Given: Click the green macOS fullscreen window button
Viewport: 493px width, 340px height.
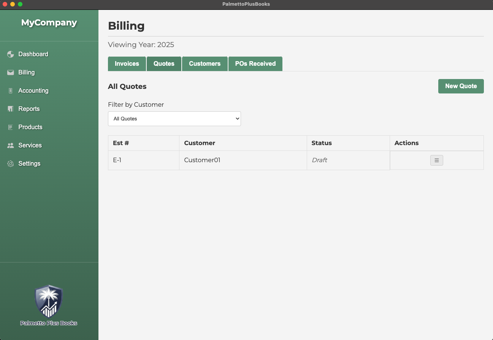Looking at the screenshot, I should click(x=20, y=4).
